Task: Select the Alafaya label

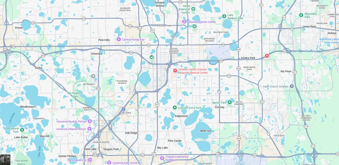Action: click(332, 33)
